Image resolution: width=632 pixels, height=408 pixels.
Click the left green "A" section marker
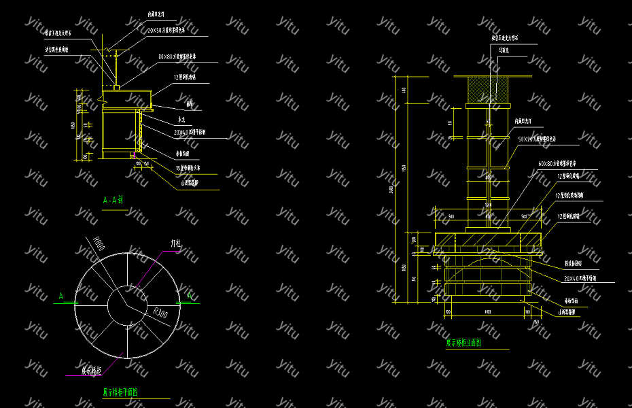[x=61, y=296]
